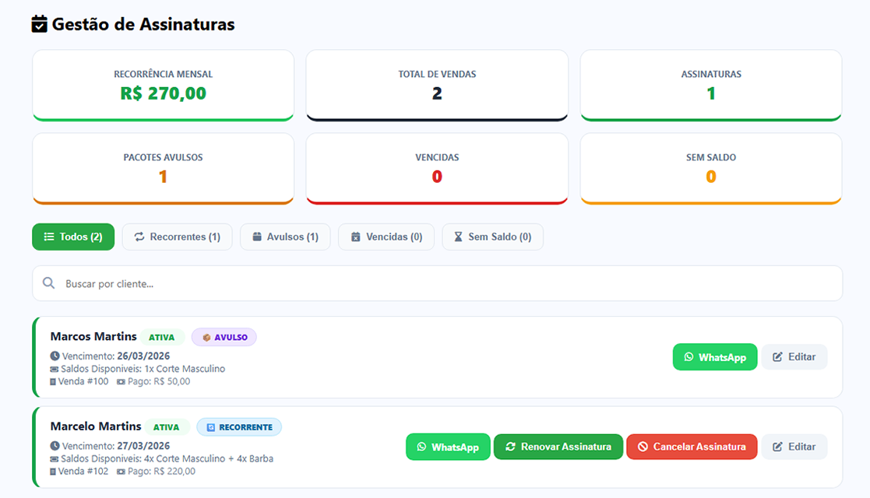
Task: Open WhatsApp for Marcelo Martins
Action: [448, 447]
